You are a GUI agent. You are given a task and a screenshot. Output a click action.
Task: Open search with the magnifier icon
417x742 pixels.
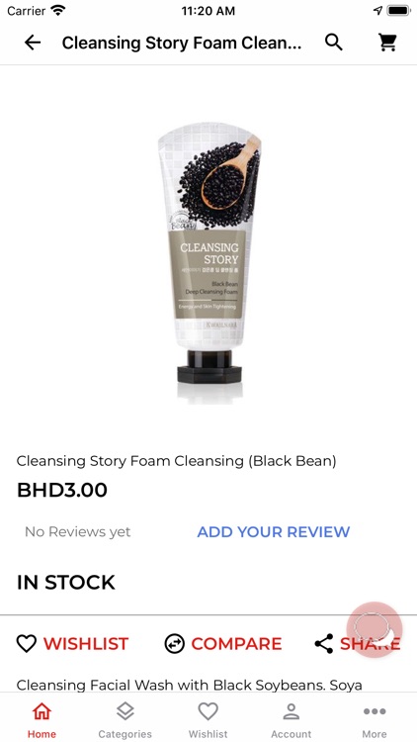click(x=334, y=43)
